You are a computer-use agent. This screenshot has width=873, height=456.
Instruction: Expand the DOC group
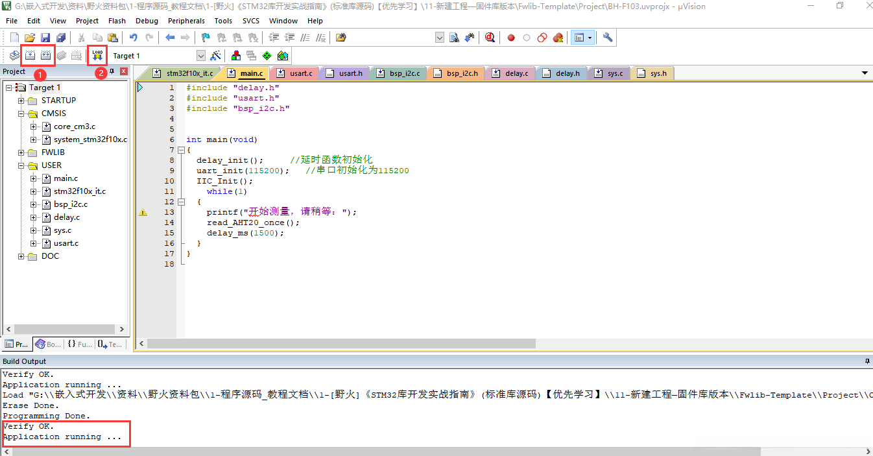[x=21, y=256]
